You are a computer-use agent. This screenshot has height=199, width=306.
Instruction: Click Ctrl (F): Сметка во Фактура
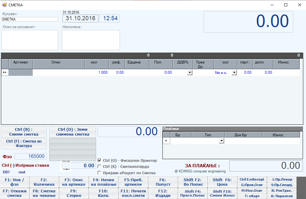coord(24,143)
